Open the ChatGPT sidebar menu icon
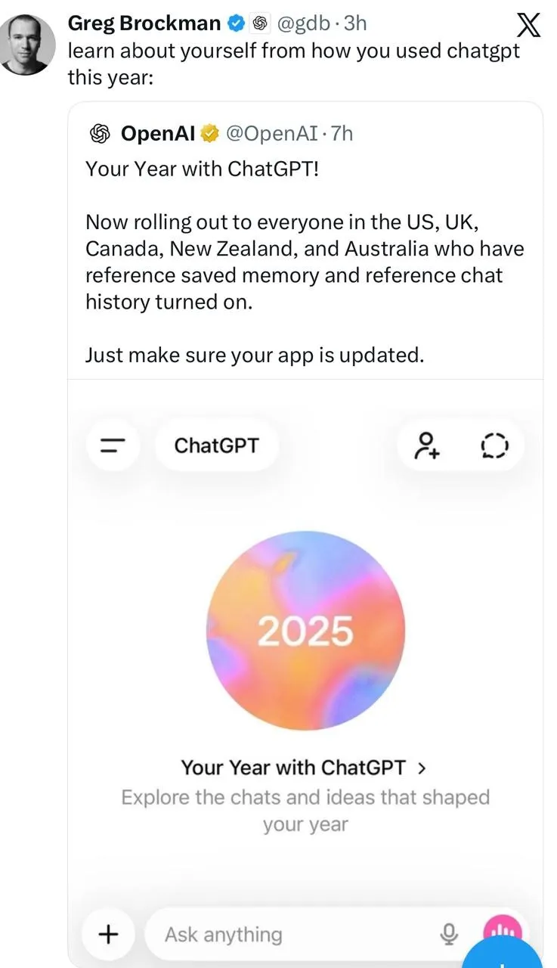The width and height of the screenshot is (557, 968). [x=113, y=445]
